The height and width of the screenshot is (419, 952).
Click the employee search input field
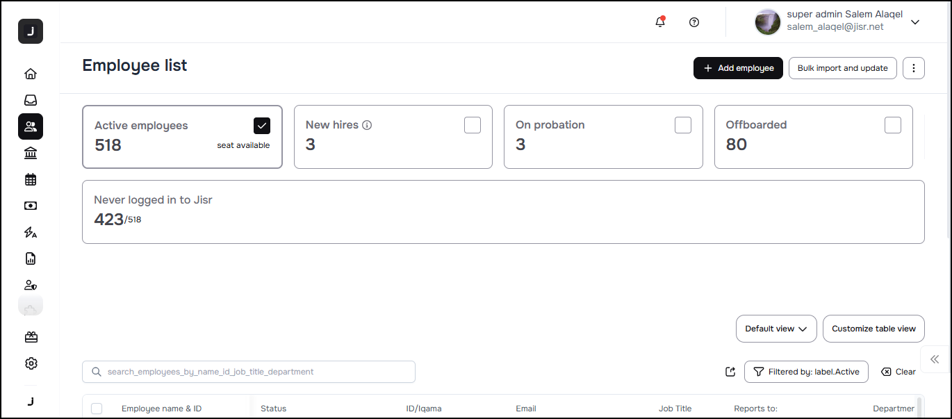coord(248,372)
